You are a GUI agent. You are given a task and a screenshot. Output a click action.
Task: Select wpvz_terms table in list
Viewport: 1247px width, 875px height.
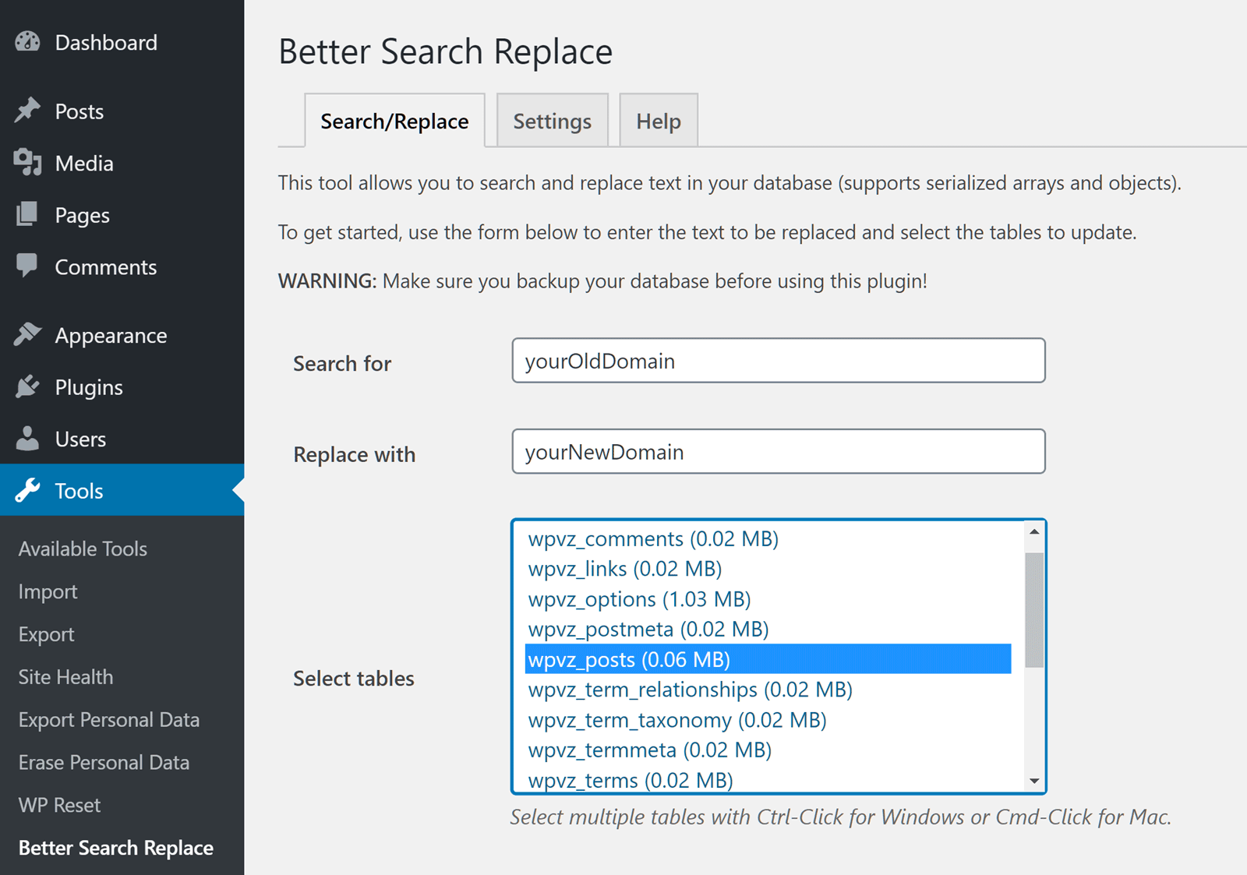point(768,779)
